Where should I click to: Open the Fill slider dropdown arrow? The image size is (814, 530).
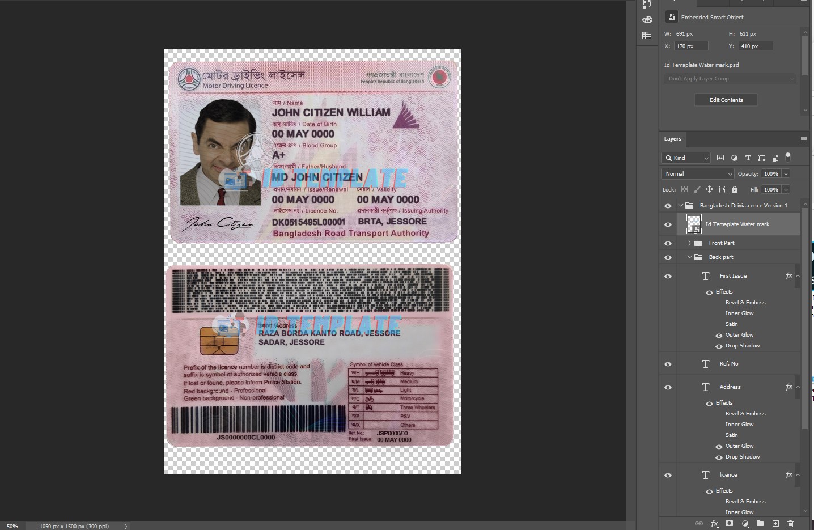point(786,189)
